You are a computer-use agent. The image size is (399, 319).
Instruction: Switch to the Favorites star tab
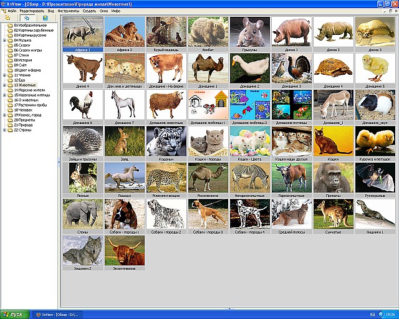(26, 18)
